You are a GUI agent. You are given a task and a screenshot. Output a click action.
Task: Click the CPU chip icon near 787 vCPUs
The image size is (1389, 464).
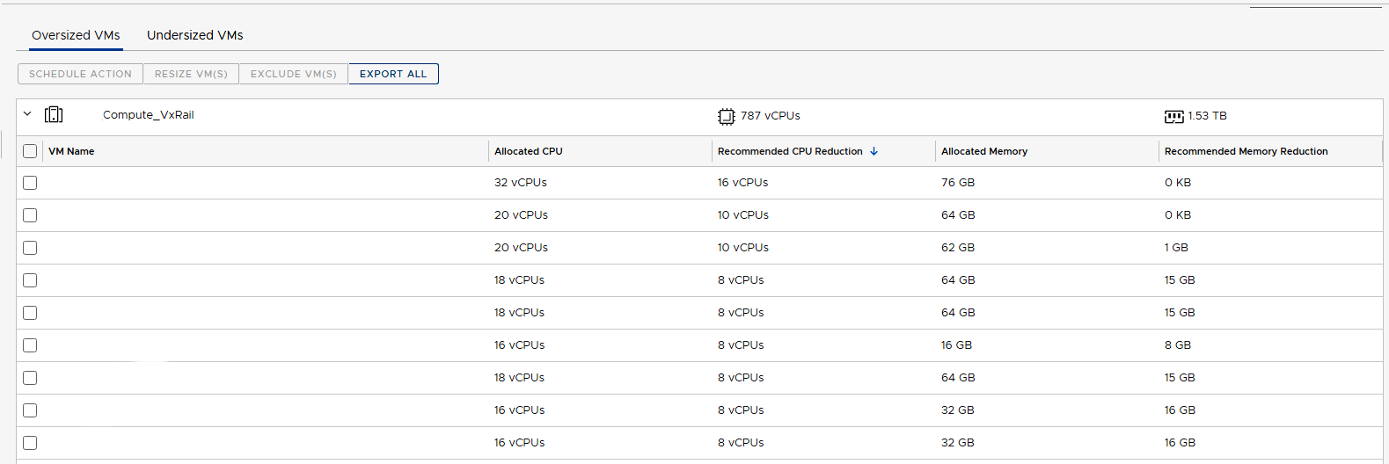[726, 116]
